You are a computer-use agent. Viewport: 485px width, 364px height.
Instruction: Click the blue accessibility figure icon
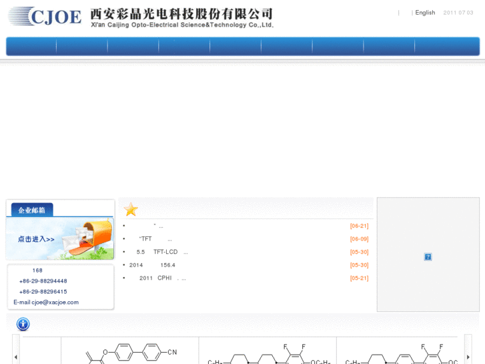[x=23, y=325]
